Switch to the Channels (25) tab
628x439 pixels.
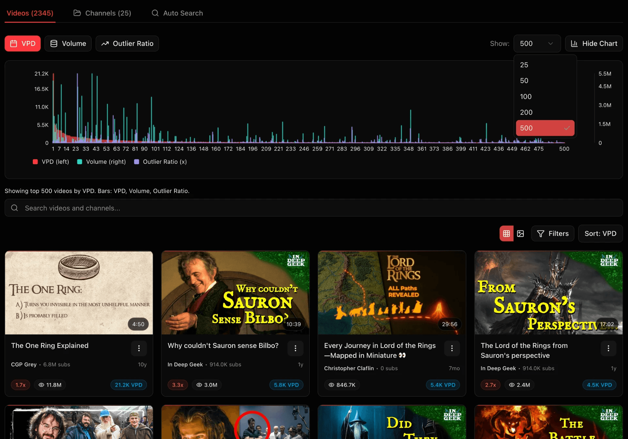click(102, 13)
